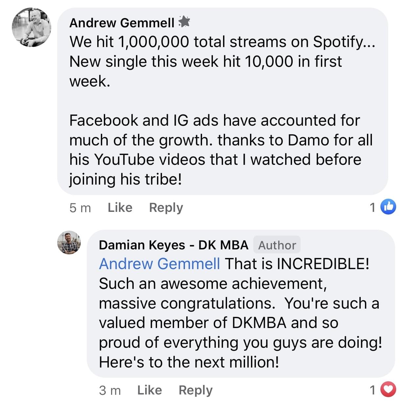The image size is (408, 405).
Task: Like Damian Keyes' reply
Action: [x=149, y=390]
